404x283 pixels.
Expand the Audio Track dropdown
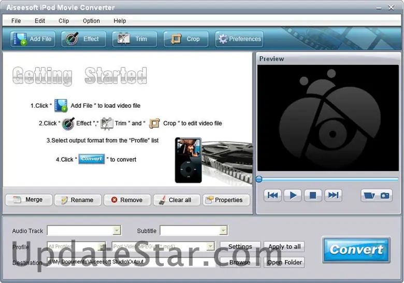(x=117, y=231)
